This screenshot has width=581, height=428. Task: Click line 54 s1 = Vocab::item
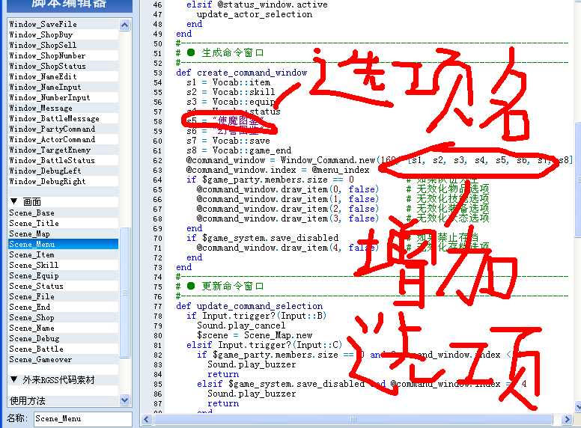[x=228, y=82]
